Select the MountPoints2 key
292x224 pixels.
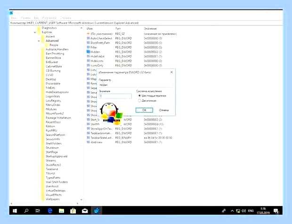55,113
